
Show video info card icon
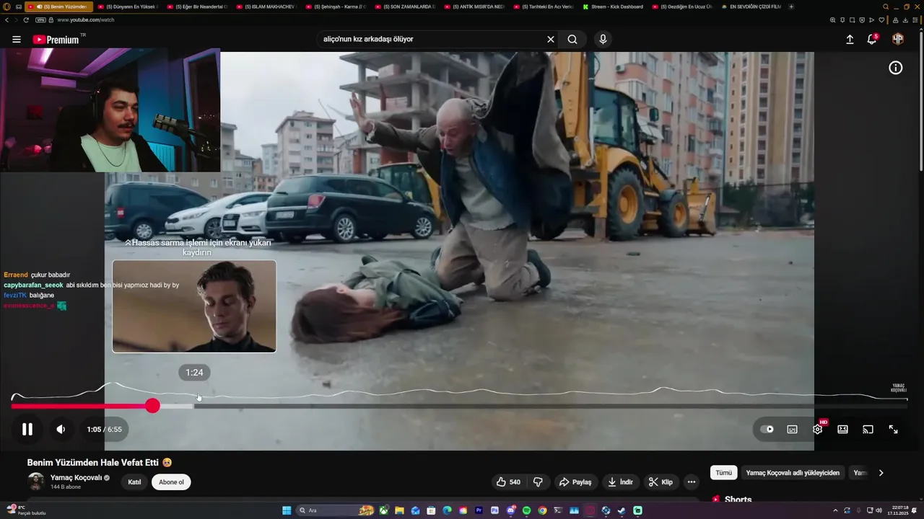pyautogui.click(x=895, y=68)
